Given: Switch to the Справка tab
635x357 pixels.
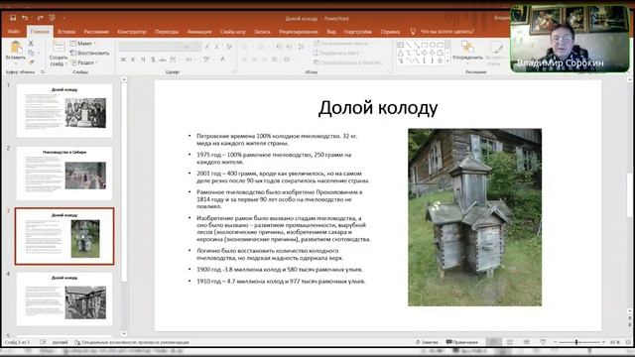Looking at the screenshot, I should (x=390, y=32).
